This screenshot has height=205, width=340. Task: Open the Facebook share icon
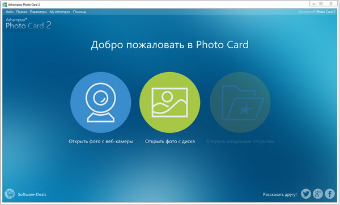(x=330, y=194)
